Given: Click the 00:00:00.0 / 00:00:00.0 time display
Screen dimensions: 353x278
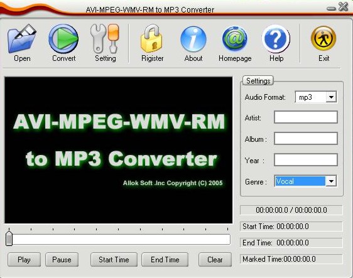Looking at the screenshot, I should point(291,210).
